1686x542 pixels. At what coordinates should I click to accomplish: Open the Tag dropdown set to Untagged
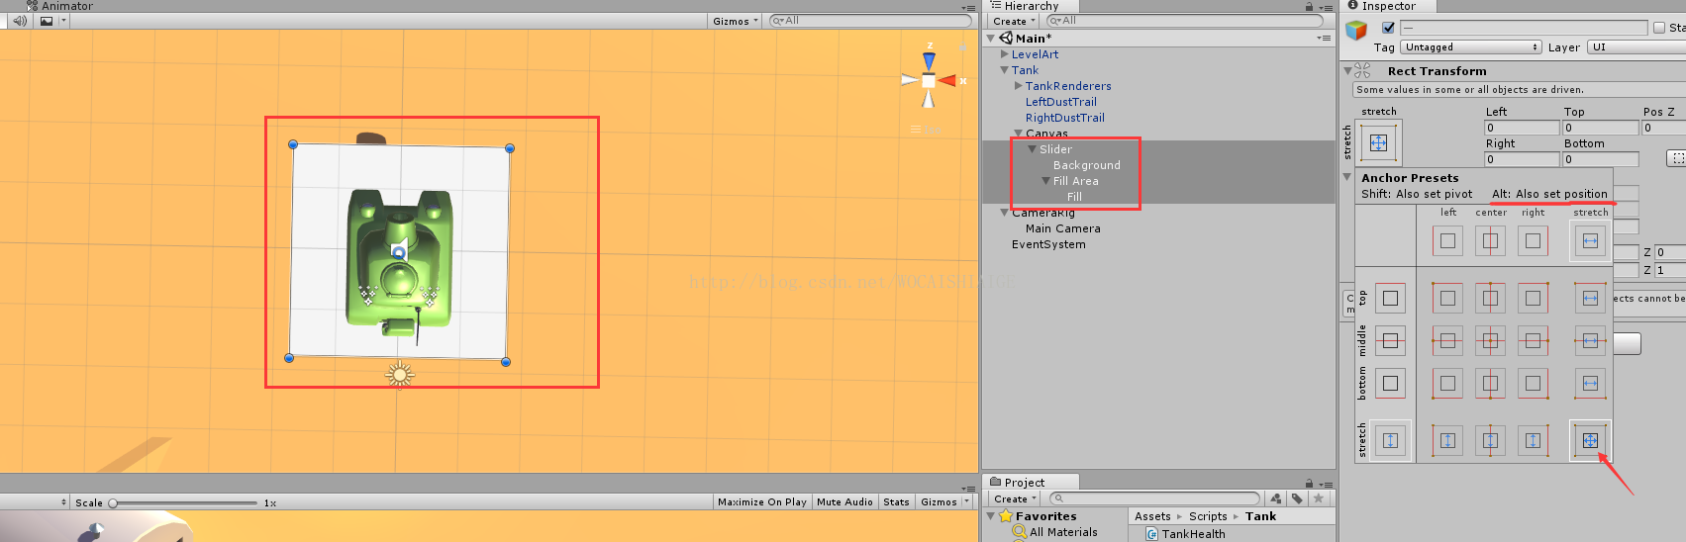click(x=1471, y=47)
